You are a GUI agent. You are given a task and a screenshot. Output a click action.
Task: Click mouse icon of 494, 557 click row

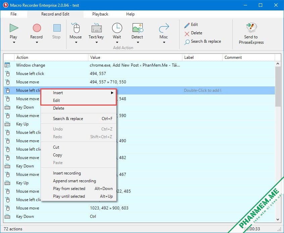click(7, 74)
